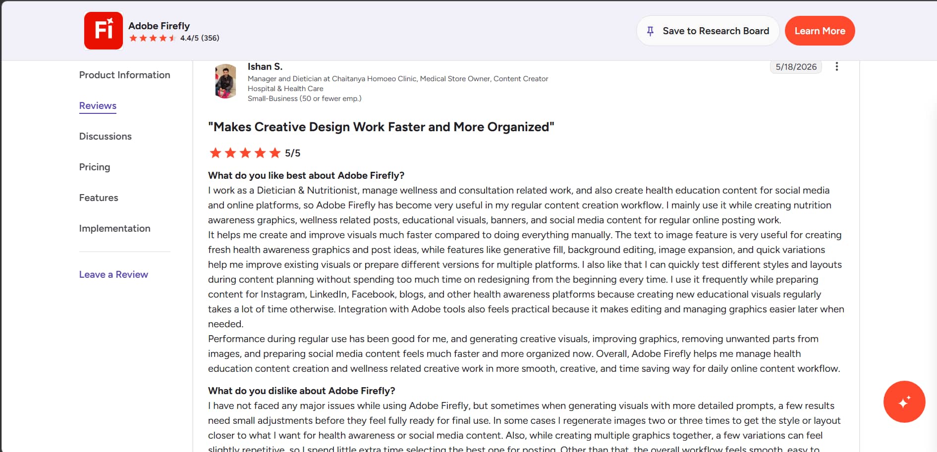Open Ishan S. profile photo
Image resolution: width=937 pixels, height=452 pixels.
[x=225, y=81]
